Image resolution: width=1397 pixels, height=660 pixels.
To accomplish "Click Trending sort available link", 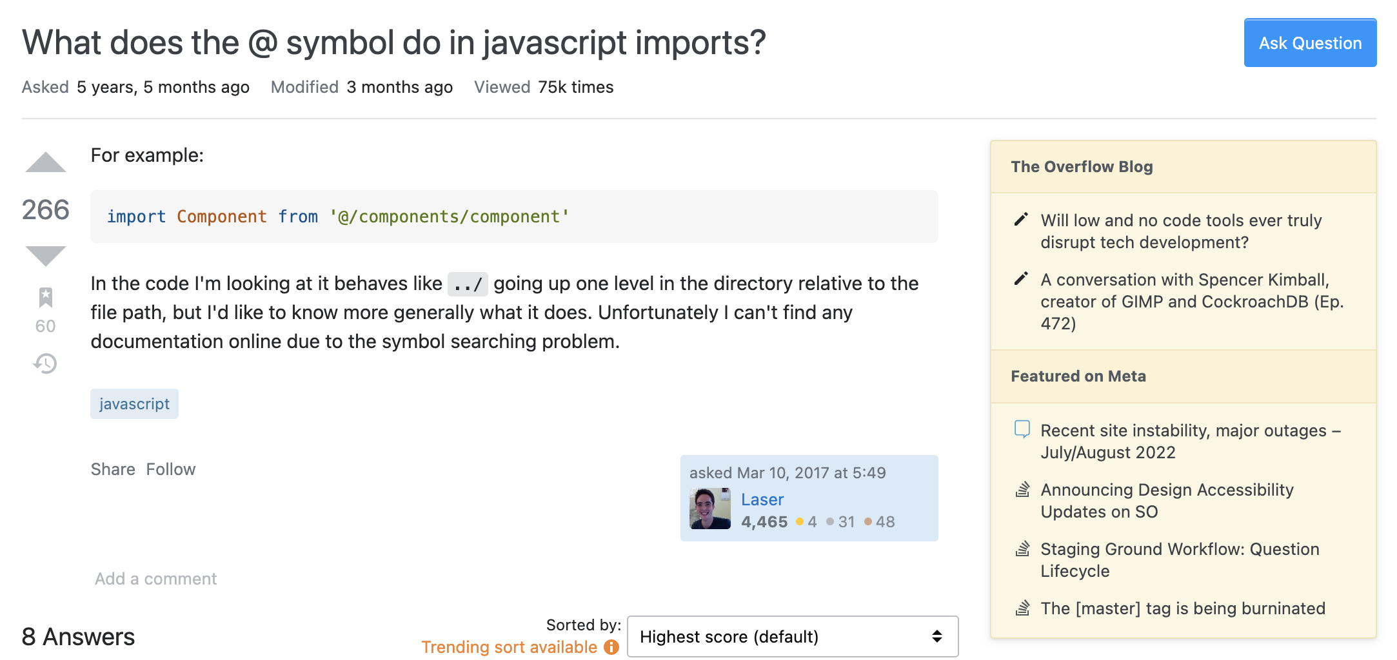I will [509, 646].
